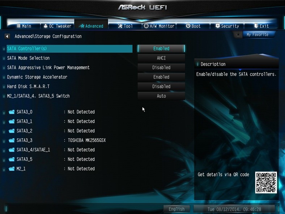Click the QR code image
Viewport: 285px width, 214px height.
[266, 182]
